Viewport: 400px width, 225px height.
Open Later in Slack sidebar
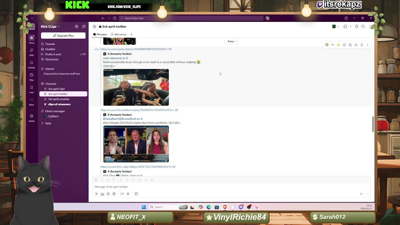pyautogui.click(x=32, y=89)
